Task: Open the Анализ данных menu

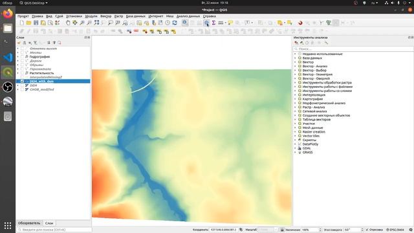Action: 188,16
